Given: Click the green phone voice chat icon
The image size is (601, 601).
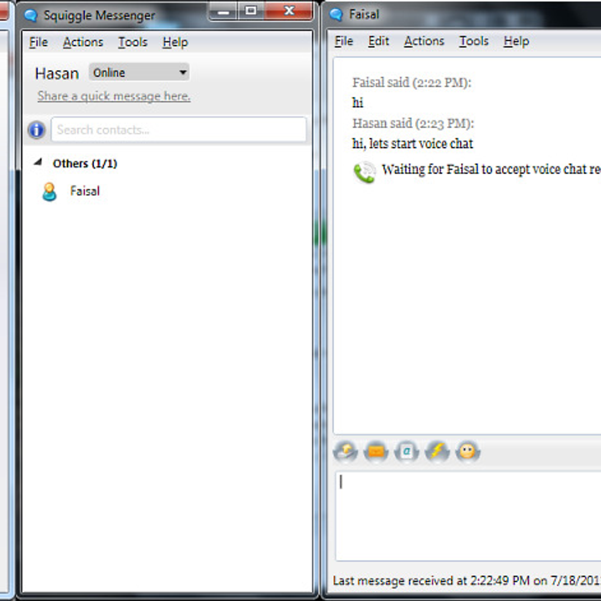Looking at the screenshot, I should pyautogui.click(x=365, y=172).
